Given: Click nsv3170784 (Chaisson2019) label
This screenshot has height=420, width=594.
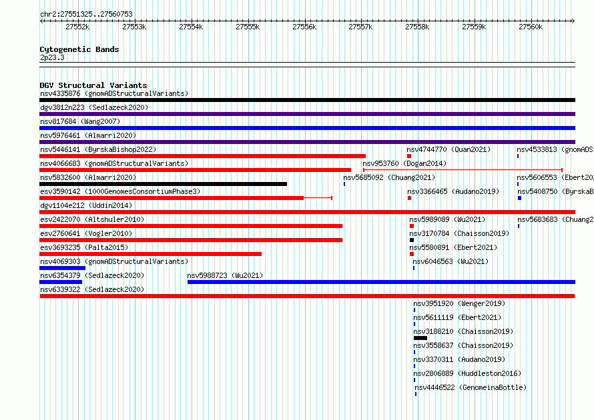Looking at the screenshot, I should pyautogui.click(x=459, y=233).
